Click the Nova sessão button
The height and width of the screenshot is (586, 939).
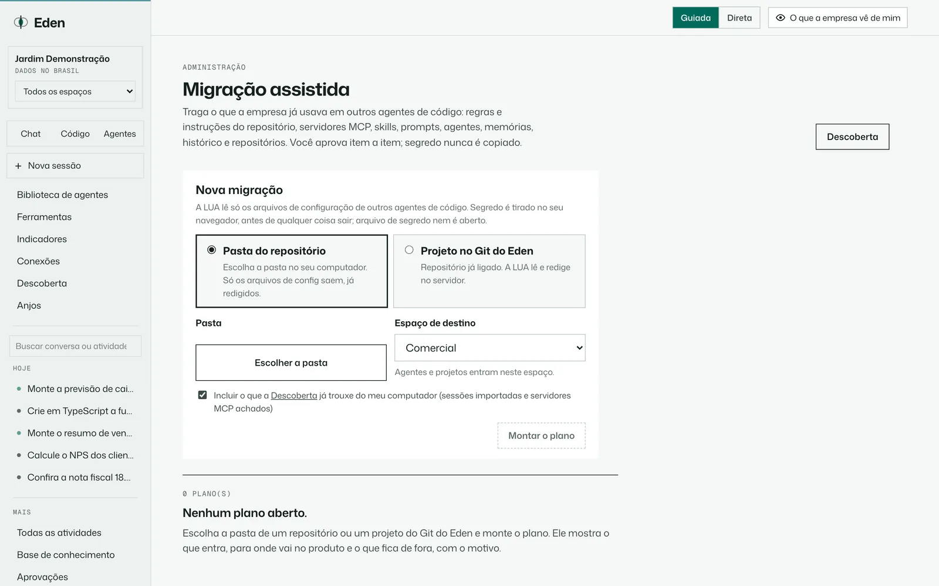click(75, 166)
